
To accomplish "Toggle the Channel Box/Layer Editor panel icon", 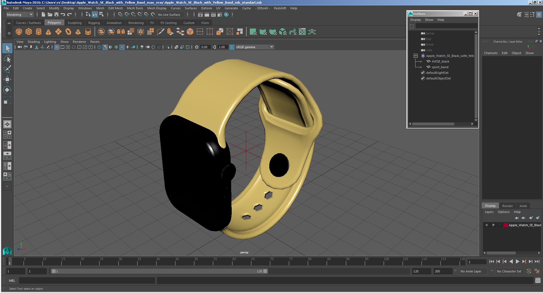I will click(x=539, y=15).
